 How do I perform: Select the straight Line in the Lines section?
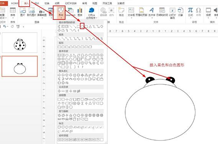[59, 39]
